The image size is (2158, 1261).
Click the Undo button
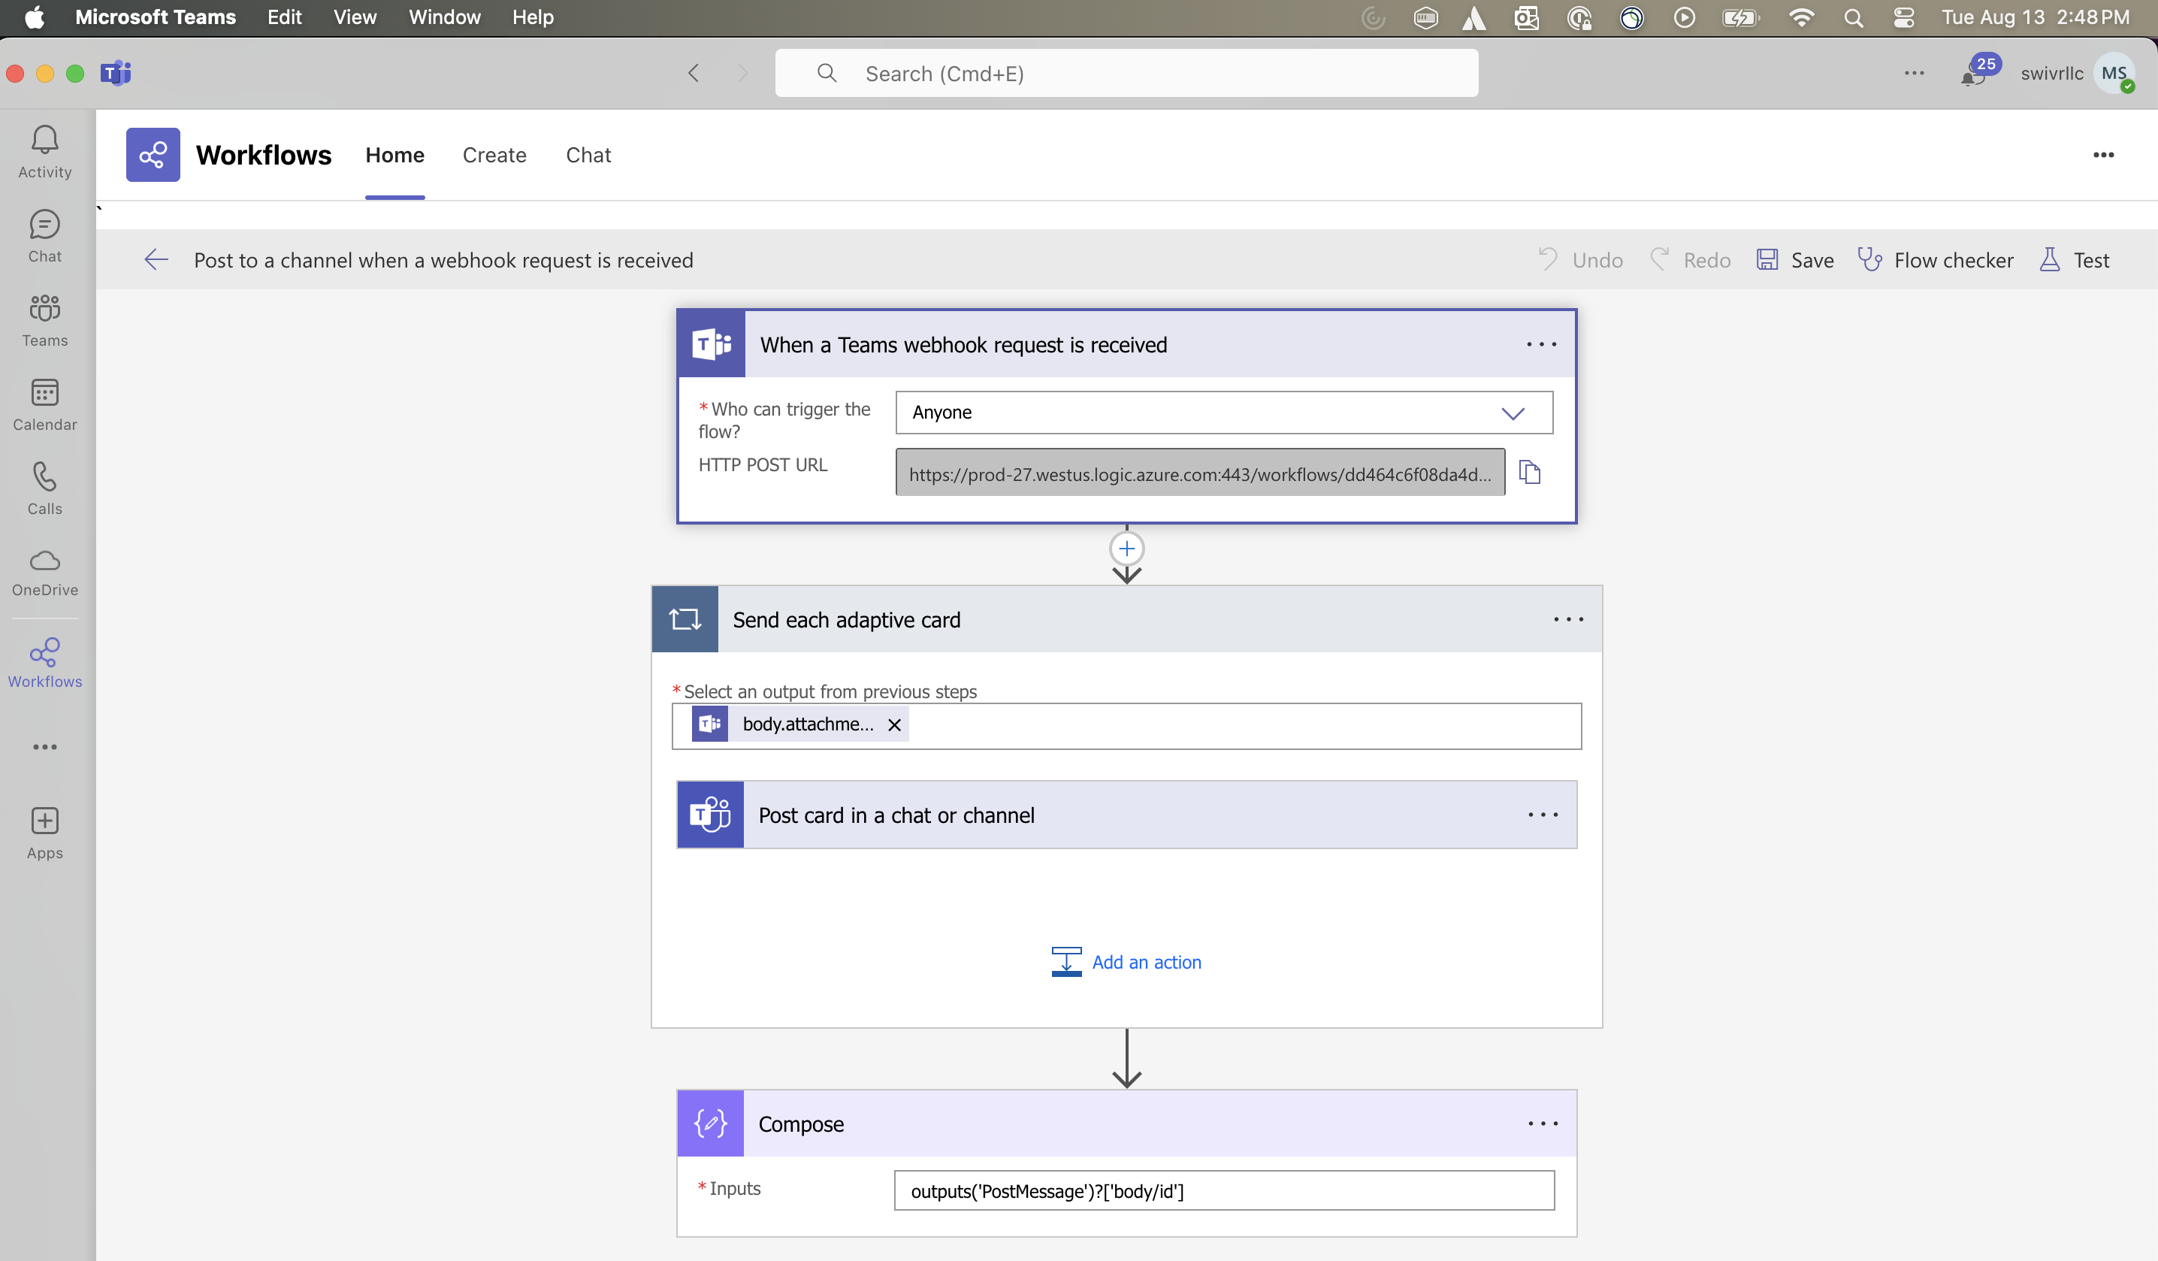[1580, 259]
